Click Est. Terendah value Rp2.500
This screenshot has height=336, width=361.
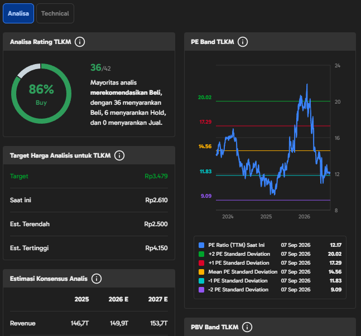tap(156, 224)
